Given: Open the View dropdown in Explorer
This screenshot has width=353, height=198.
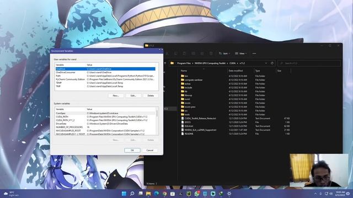Looking at the screenshot, I should tap(240, 53).
